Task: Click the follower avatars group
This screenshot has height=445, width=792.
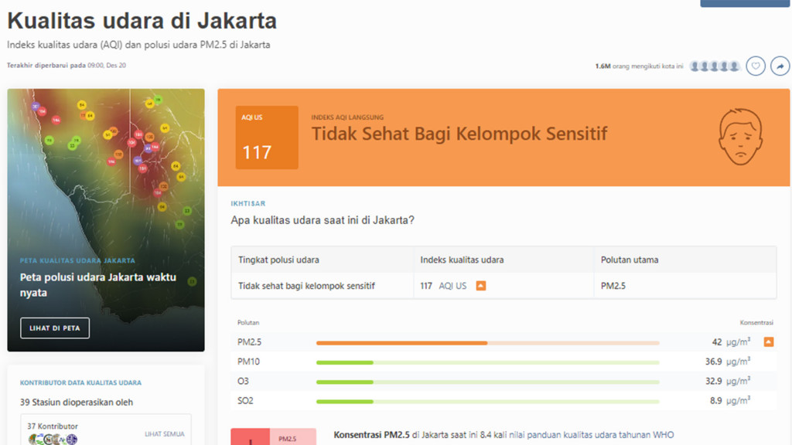Action: 715,66
